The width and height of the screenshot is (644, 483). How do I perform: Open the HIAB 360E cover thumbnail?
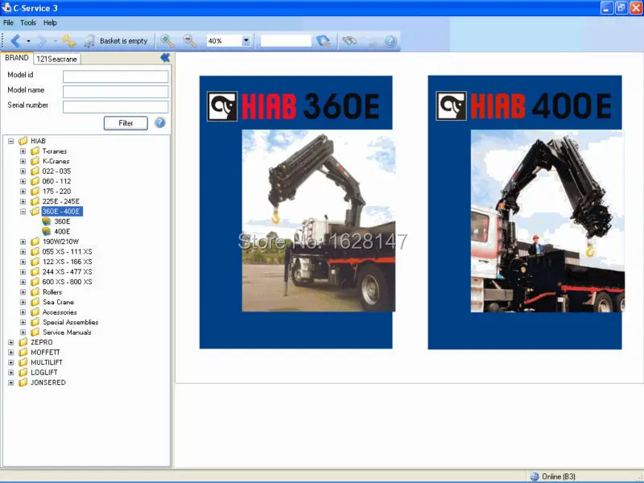pyautogui.click(x=296, y=212)
